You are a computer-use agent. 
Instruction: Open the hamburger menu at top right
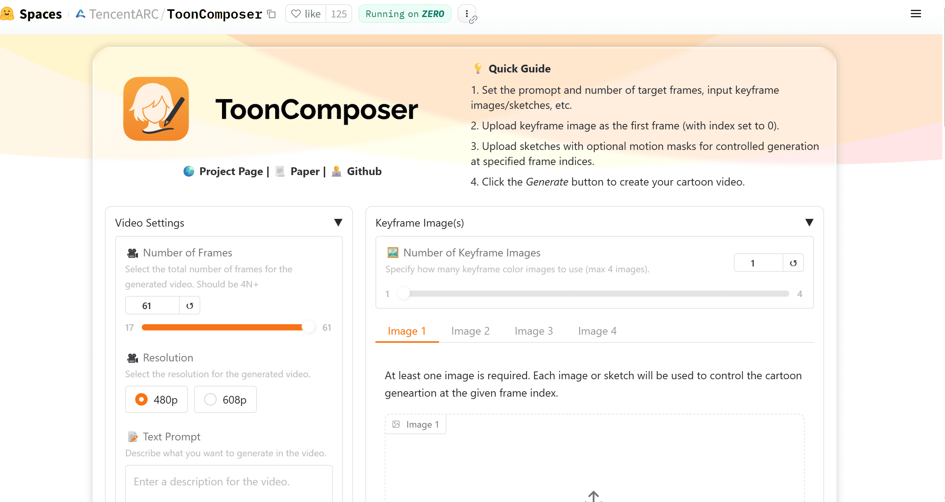pos(916,14)
